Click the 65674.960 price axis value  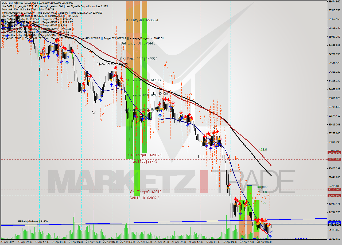point(334,2)
